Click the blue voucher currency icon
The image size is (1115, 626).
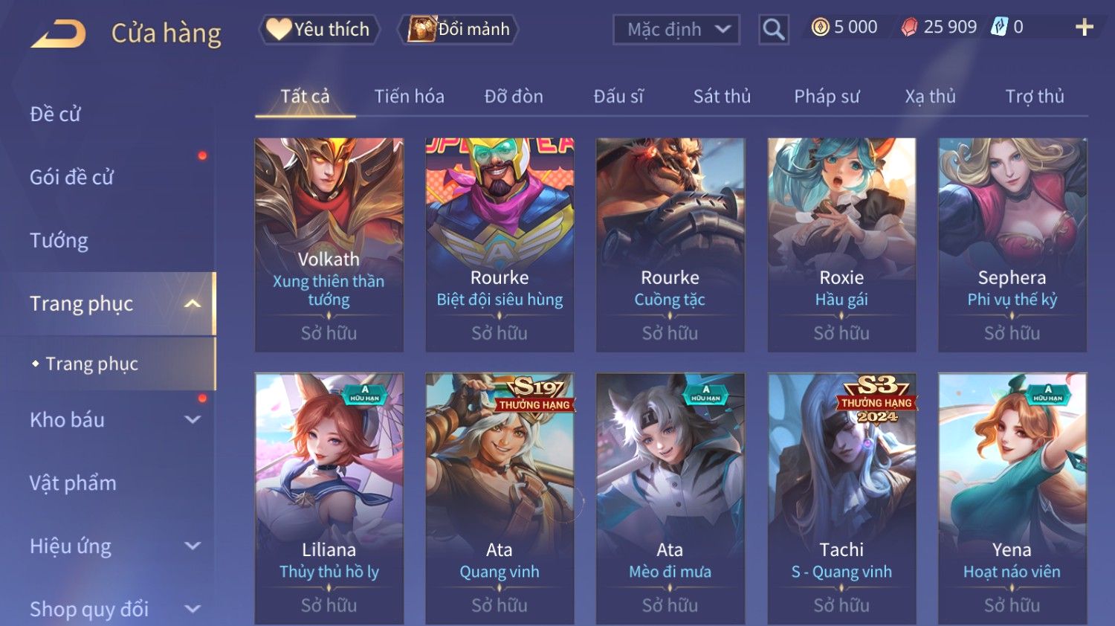click(999, 28)
